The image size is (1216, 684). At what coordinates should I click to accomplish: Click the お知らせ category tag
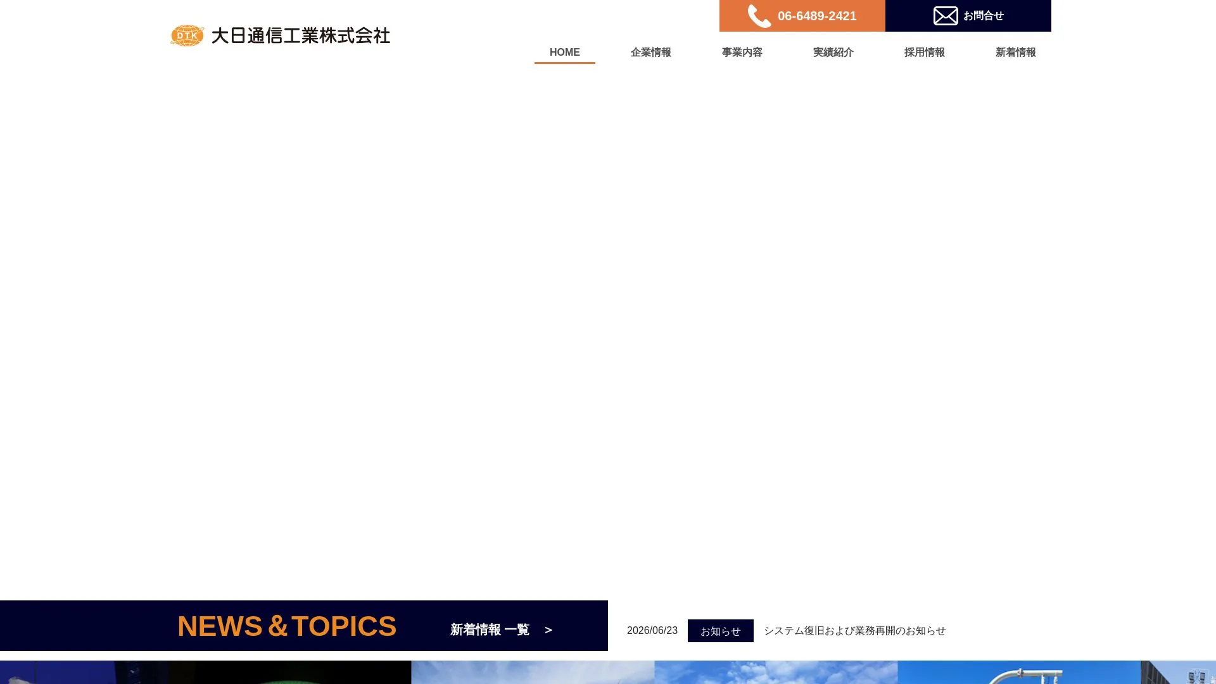[721, 631]
